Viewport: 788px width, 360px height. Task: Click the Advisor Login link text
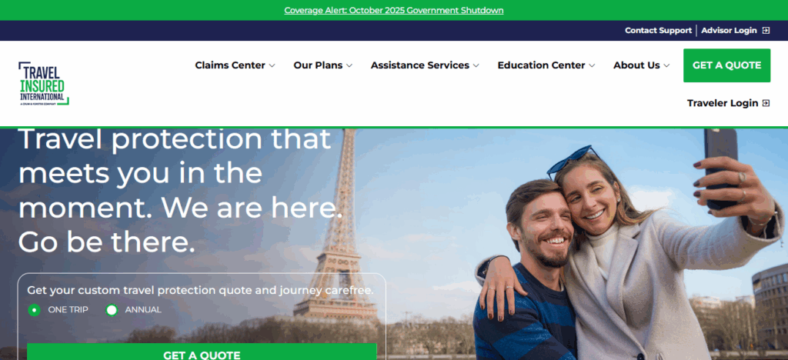click(730, 31)
